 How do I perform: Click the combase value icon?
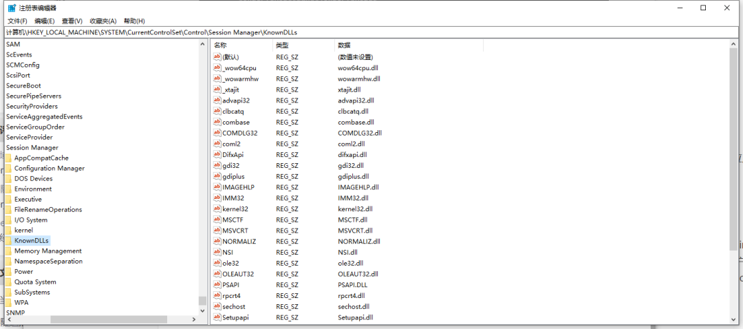tap(217, 123)
